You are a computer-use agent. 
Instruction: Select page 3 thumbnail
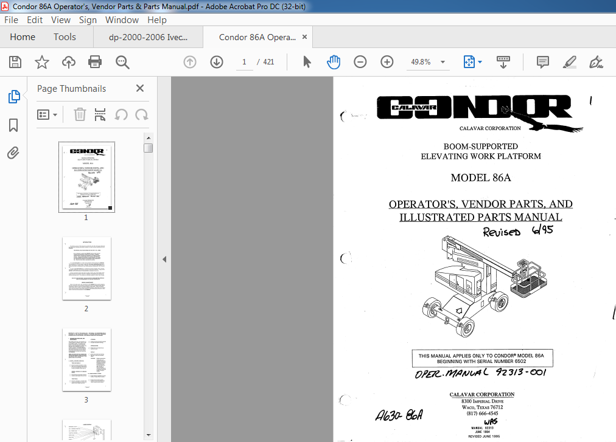click(x=86, y=359)
